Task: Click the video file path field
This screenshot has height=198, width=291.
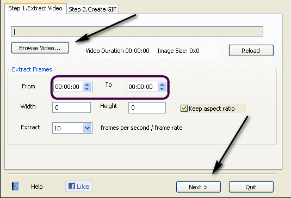Action: (x=137, y=32)
